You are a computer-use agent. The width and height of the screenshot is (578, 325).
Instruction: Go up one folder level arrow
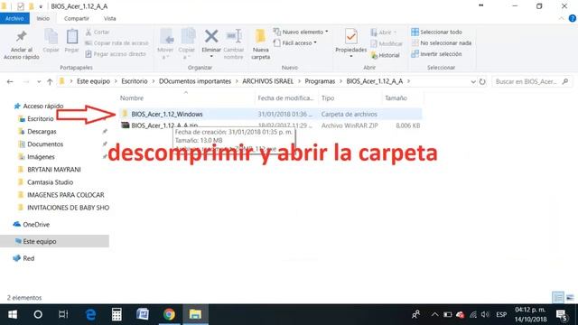pos(50,81)
